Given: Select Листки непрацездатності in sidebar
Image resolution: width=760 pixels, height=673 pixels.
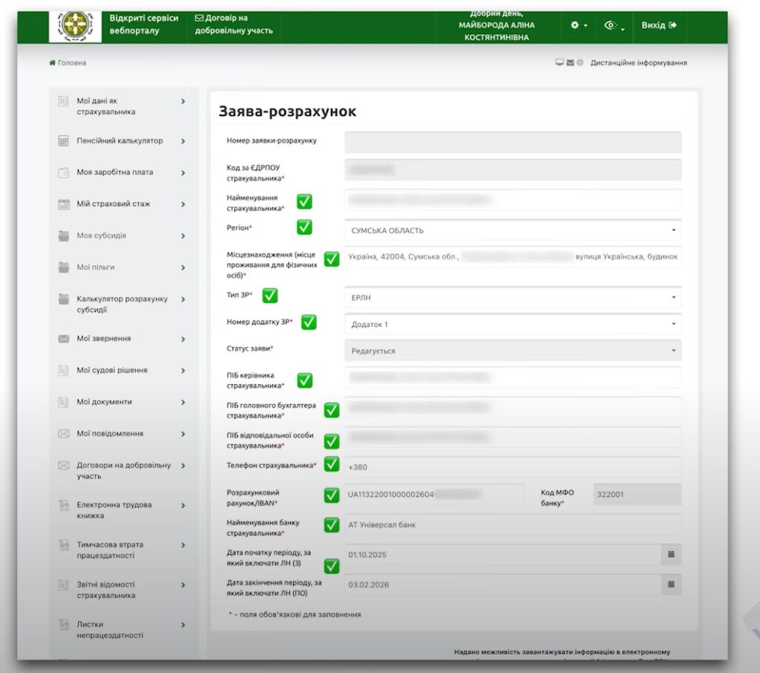Looking at the screenshot, I should (110, 630).
